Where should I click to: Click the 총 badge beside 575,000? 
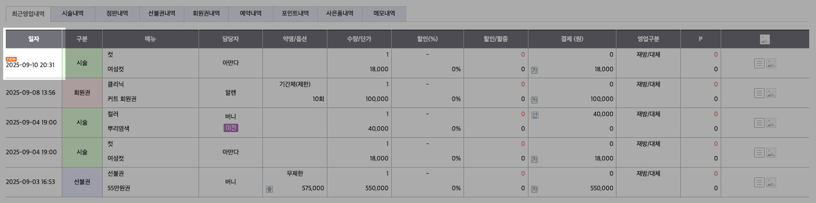pos(269,188)
